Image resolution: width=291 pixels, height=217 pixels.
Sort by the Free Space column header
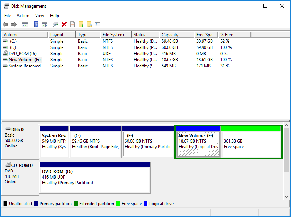tap(206, 35)
